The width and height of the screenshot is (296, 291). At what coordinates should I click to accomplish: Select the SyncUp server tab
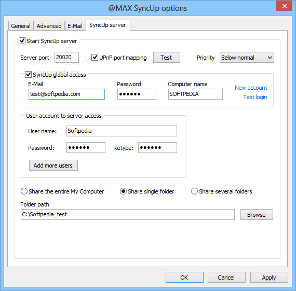pos(107,25)
